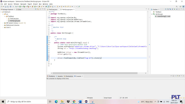Click the Quick Access search magnifier

click(x=177, y=7)
